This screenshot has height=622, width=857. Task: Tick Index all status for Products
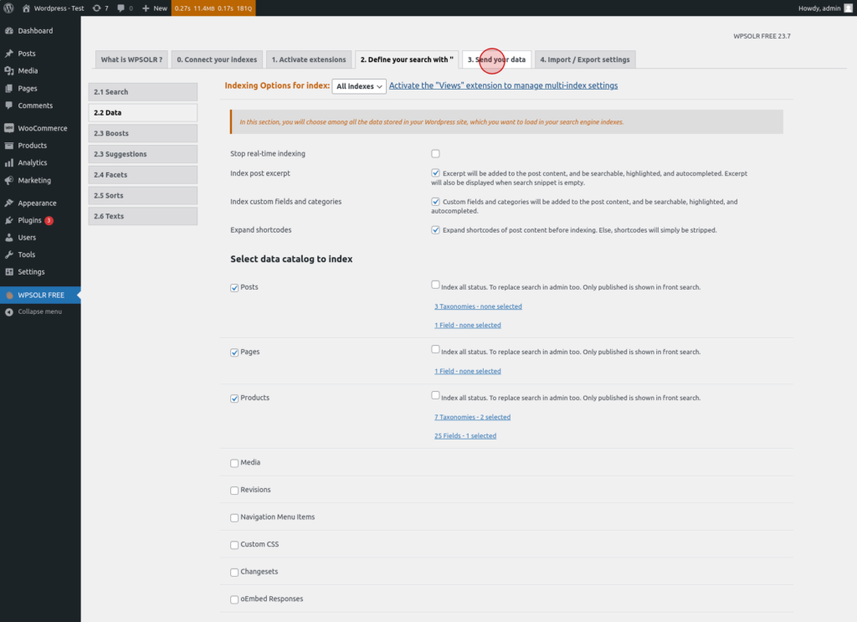pos(435,395)
